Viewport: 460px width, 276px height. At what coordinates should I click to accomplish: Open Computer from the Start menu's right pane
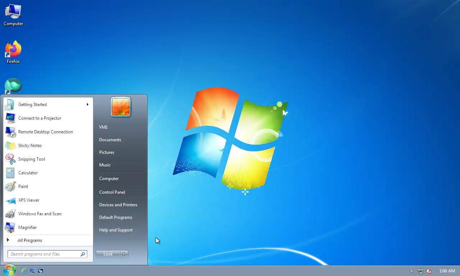[120, 179]
